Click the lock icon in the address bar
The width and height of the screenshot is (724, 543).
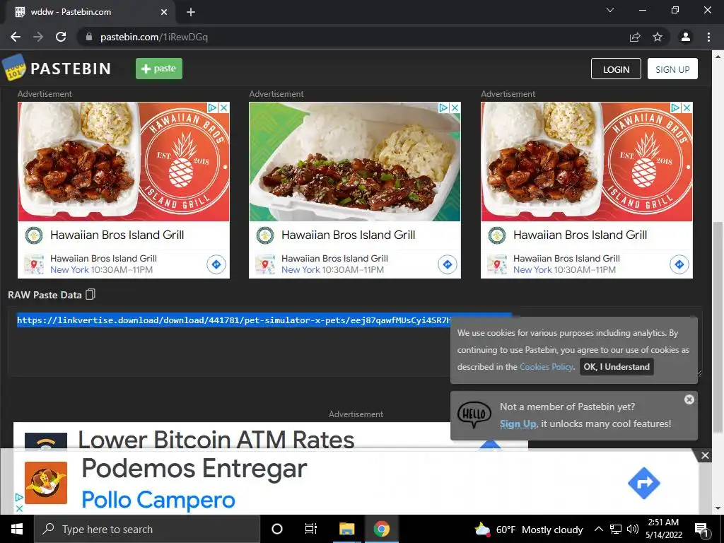88,37
